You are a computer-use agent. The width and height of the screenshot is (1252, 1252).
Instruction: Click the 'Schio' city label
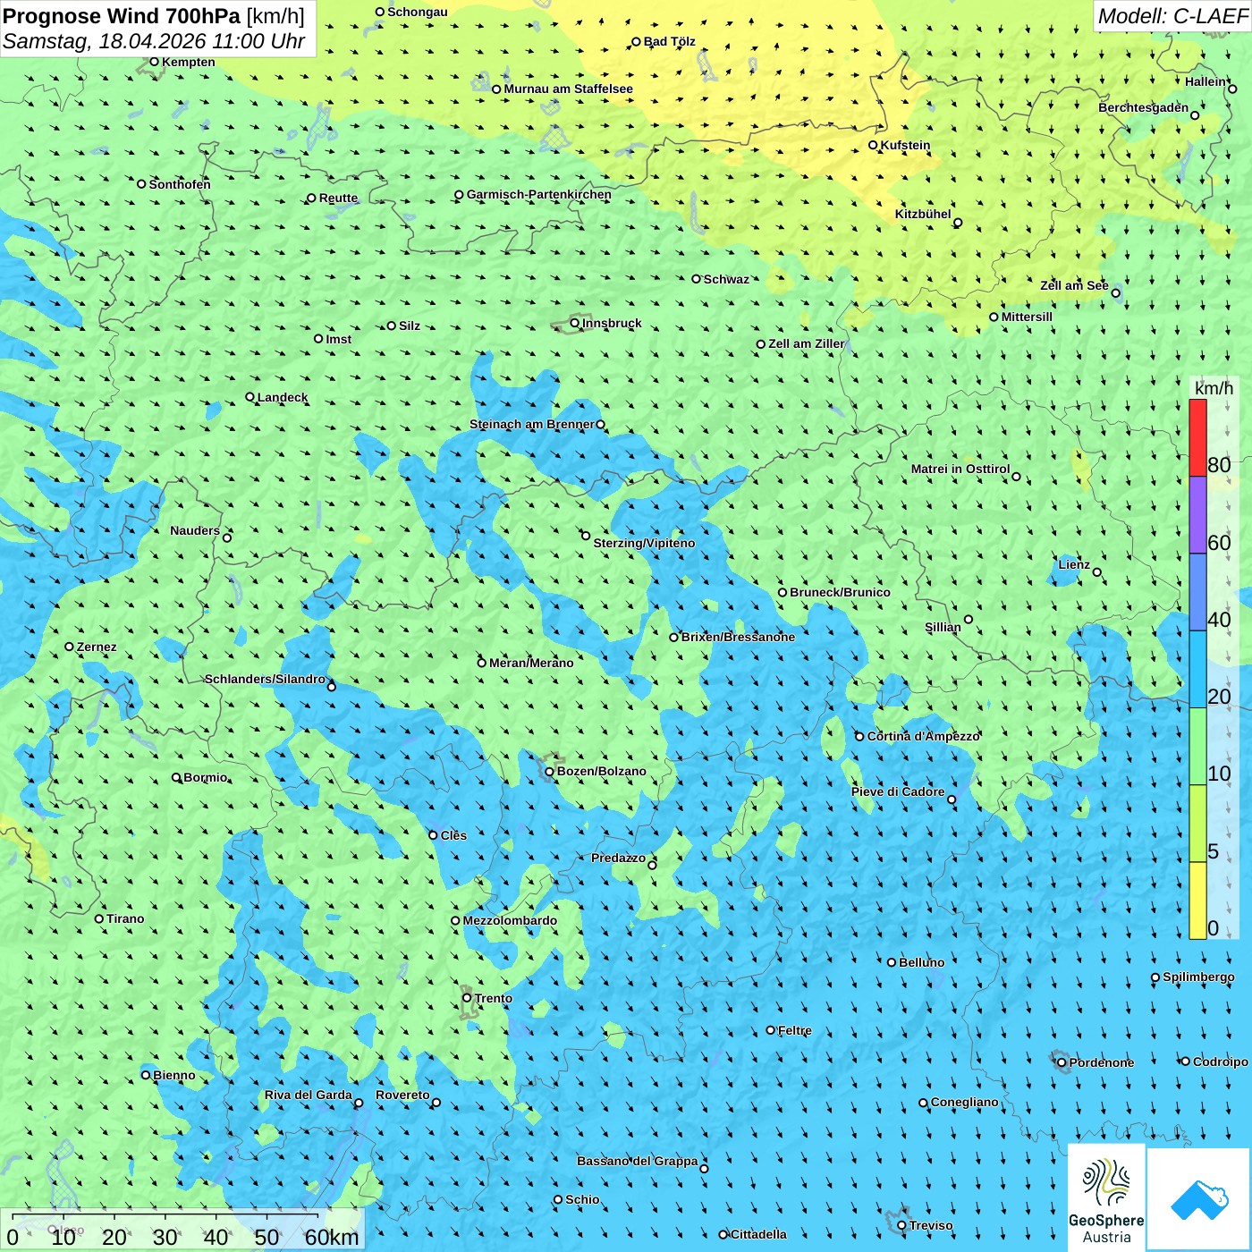(582, 1199)
